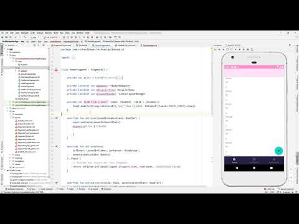
Task: Open the Layout Inspector tool window
Action: [x=286, y=189]
